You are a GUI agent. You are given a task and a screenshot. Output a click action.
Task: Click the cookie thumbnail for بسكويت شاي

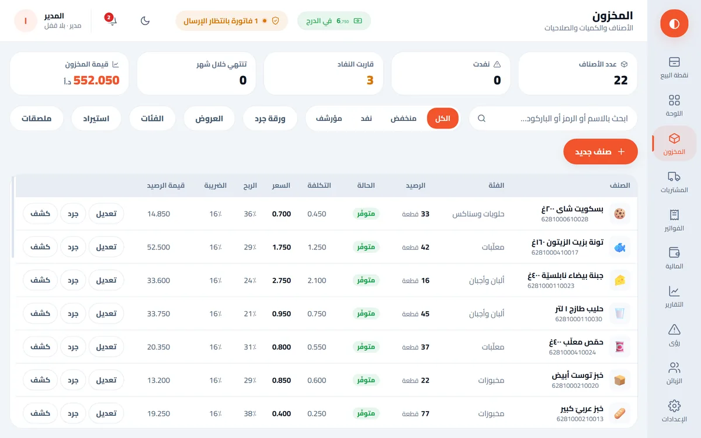[620, 214]
